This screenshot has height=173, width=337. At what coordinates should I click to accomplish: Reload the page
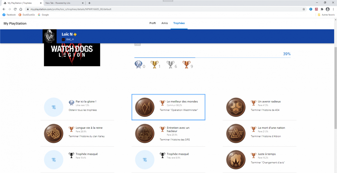click(15, 9)
